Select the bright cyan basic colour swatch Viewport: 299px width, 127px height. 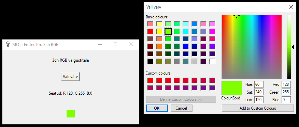click(186, 31)
